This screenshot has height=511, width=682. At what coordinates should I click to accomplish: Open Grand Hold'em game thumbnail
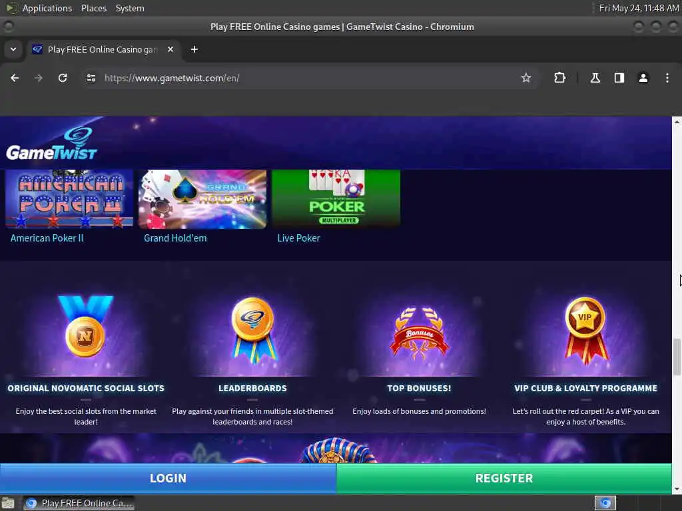tap(202, 199)
